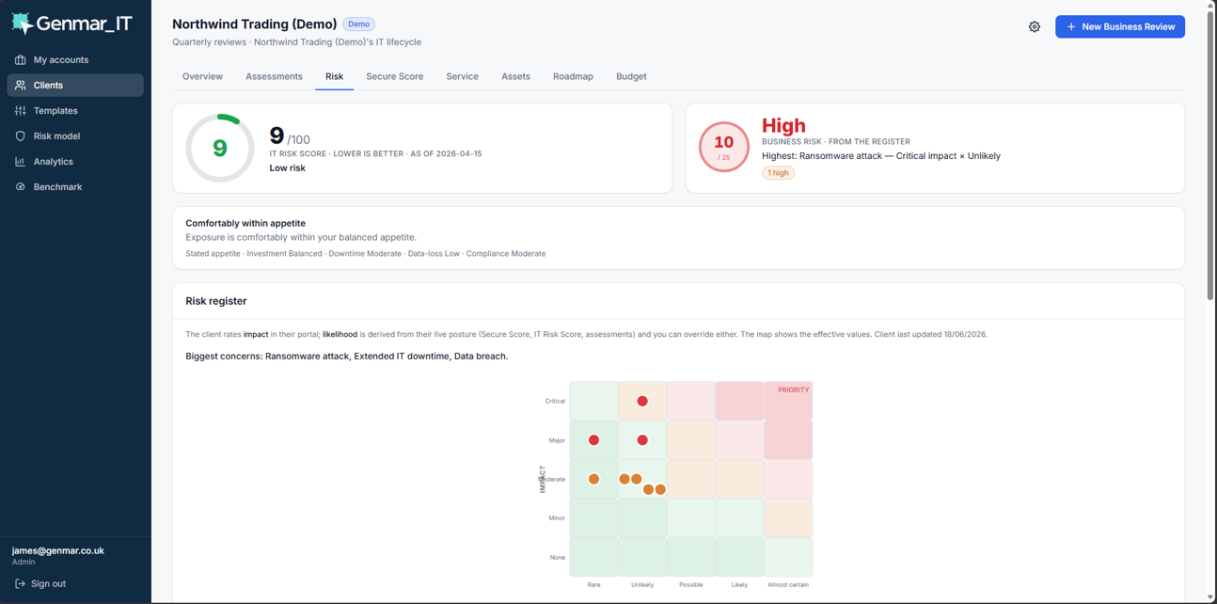Click the scrollbar down arrow
The width and height of the screenshot is (1217, 604).
pos(1210,597)
